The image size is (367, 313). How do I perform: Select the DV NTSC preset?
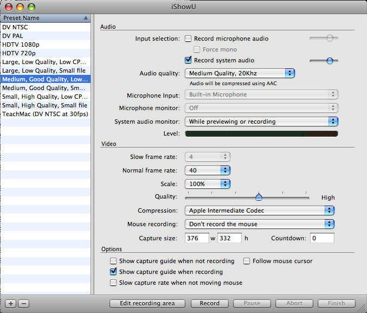click(46, 27)
